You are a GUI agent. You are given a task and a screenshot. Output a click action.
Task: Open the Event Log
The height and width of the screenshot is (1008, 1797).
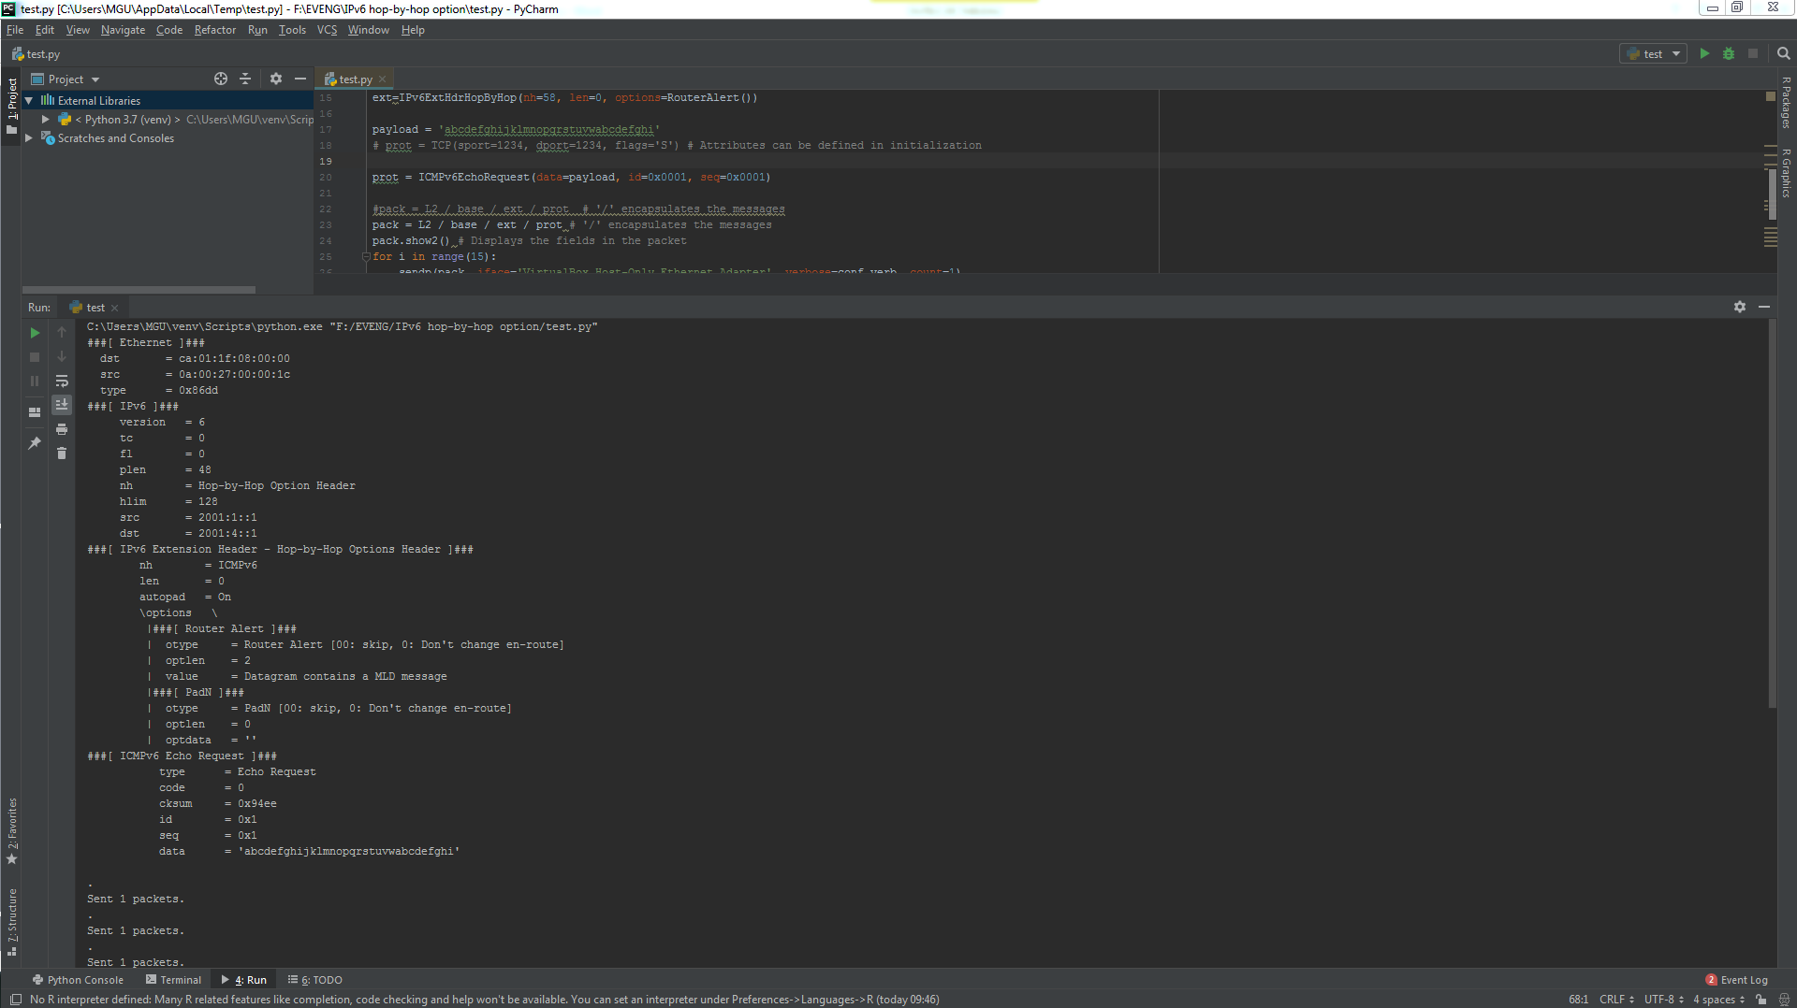coord(1737,980)
